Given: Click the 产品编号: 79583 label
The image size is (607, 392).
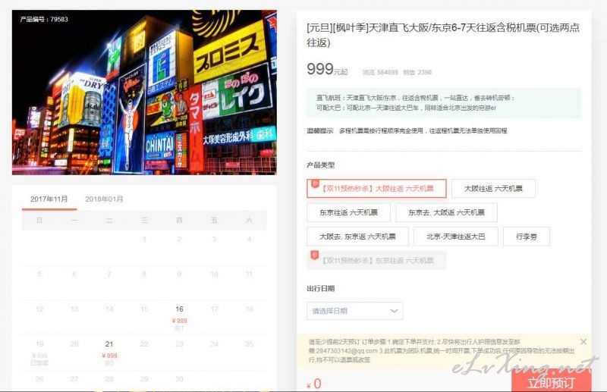Looking at the screenshot, I should click(x=44, y=19).
